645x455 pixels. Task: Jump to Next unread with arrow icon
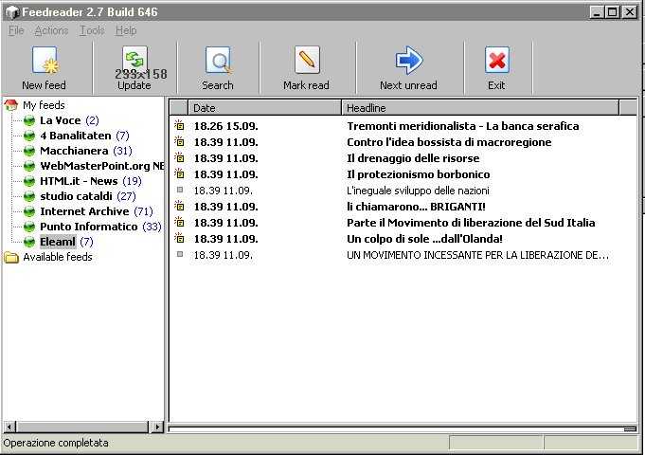tap(408, 62)
